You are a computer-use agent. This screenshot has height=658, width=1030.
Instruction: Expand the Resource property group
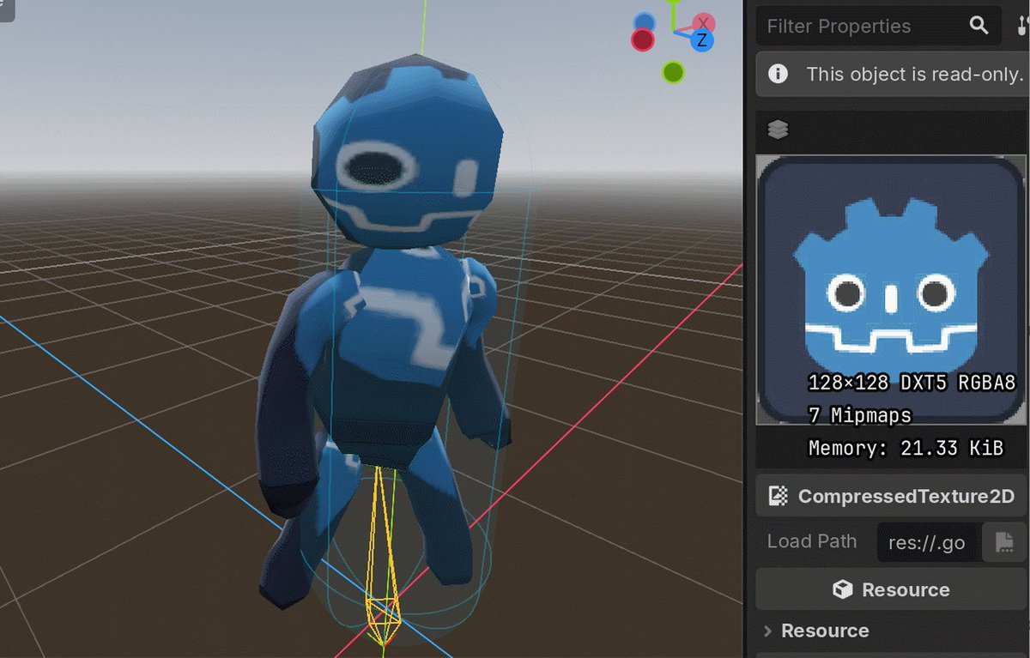tap(815, 631)
